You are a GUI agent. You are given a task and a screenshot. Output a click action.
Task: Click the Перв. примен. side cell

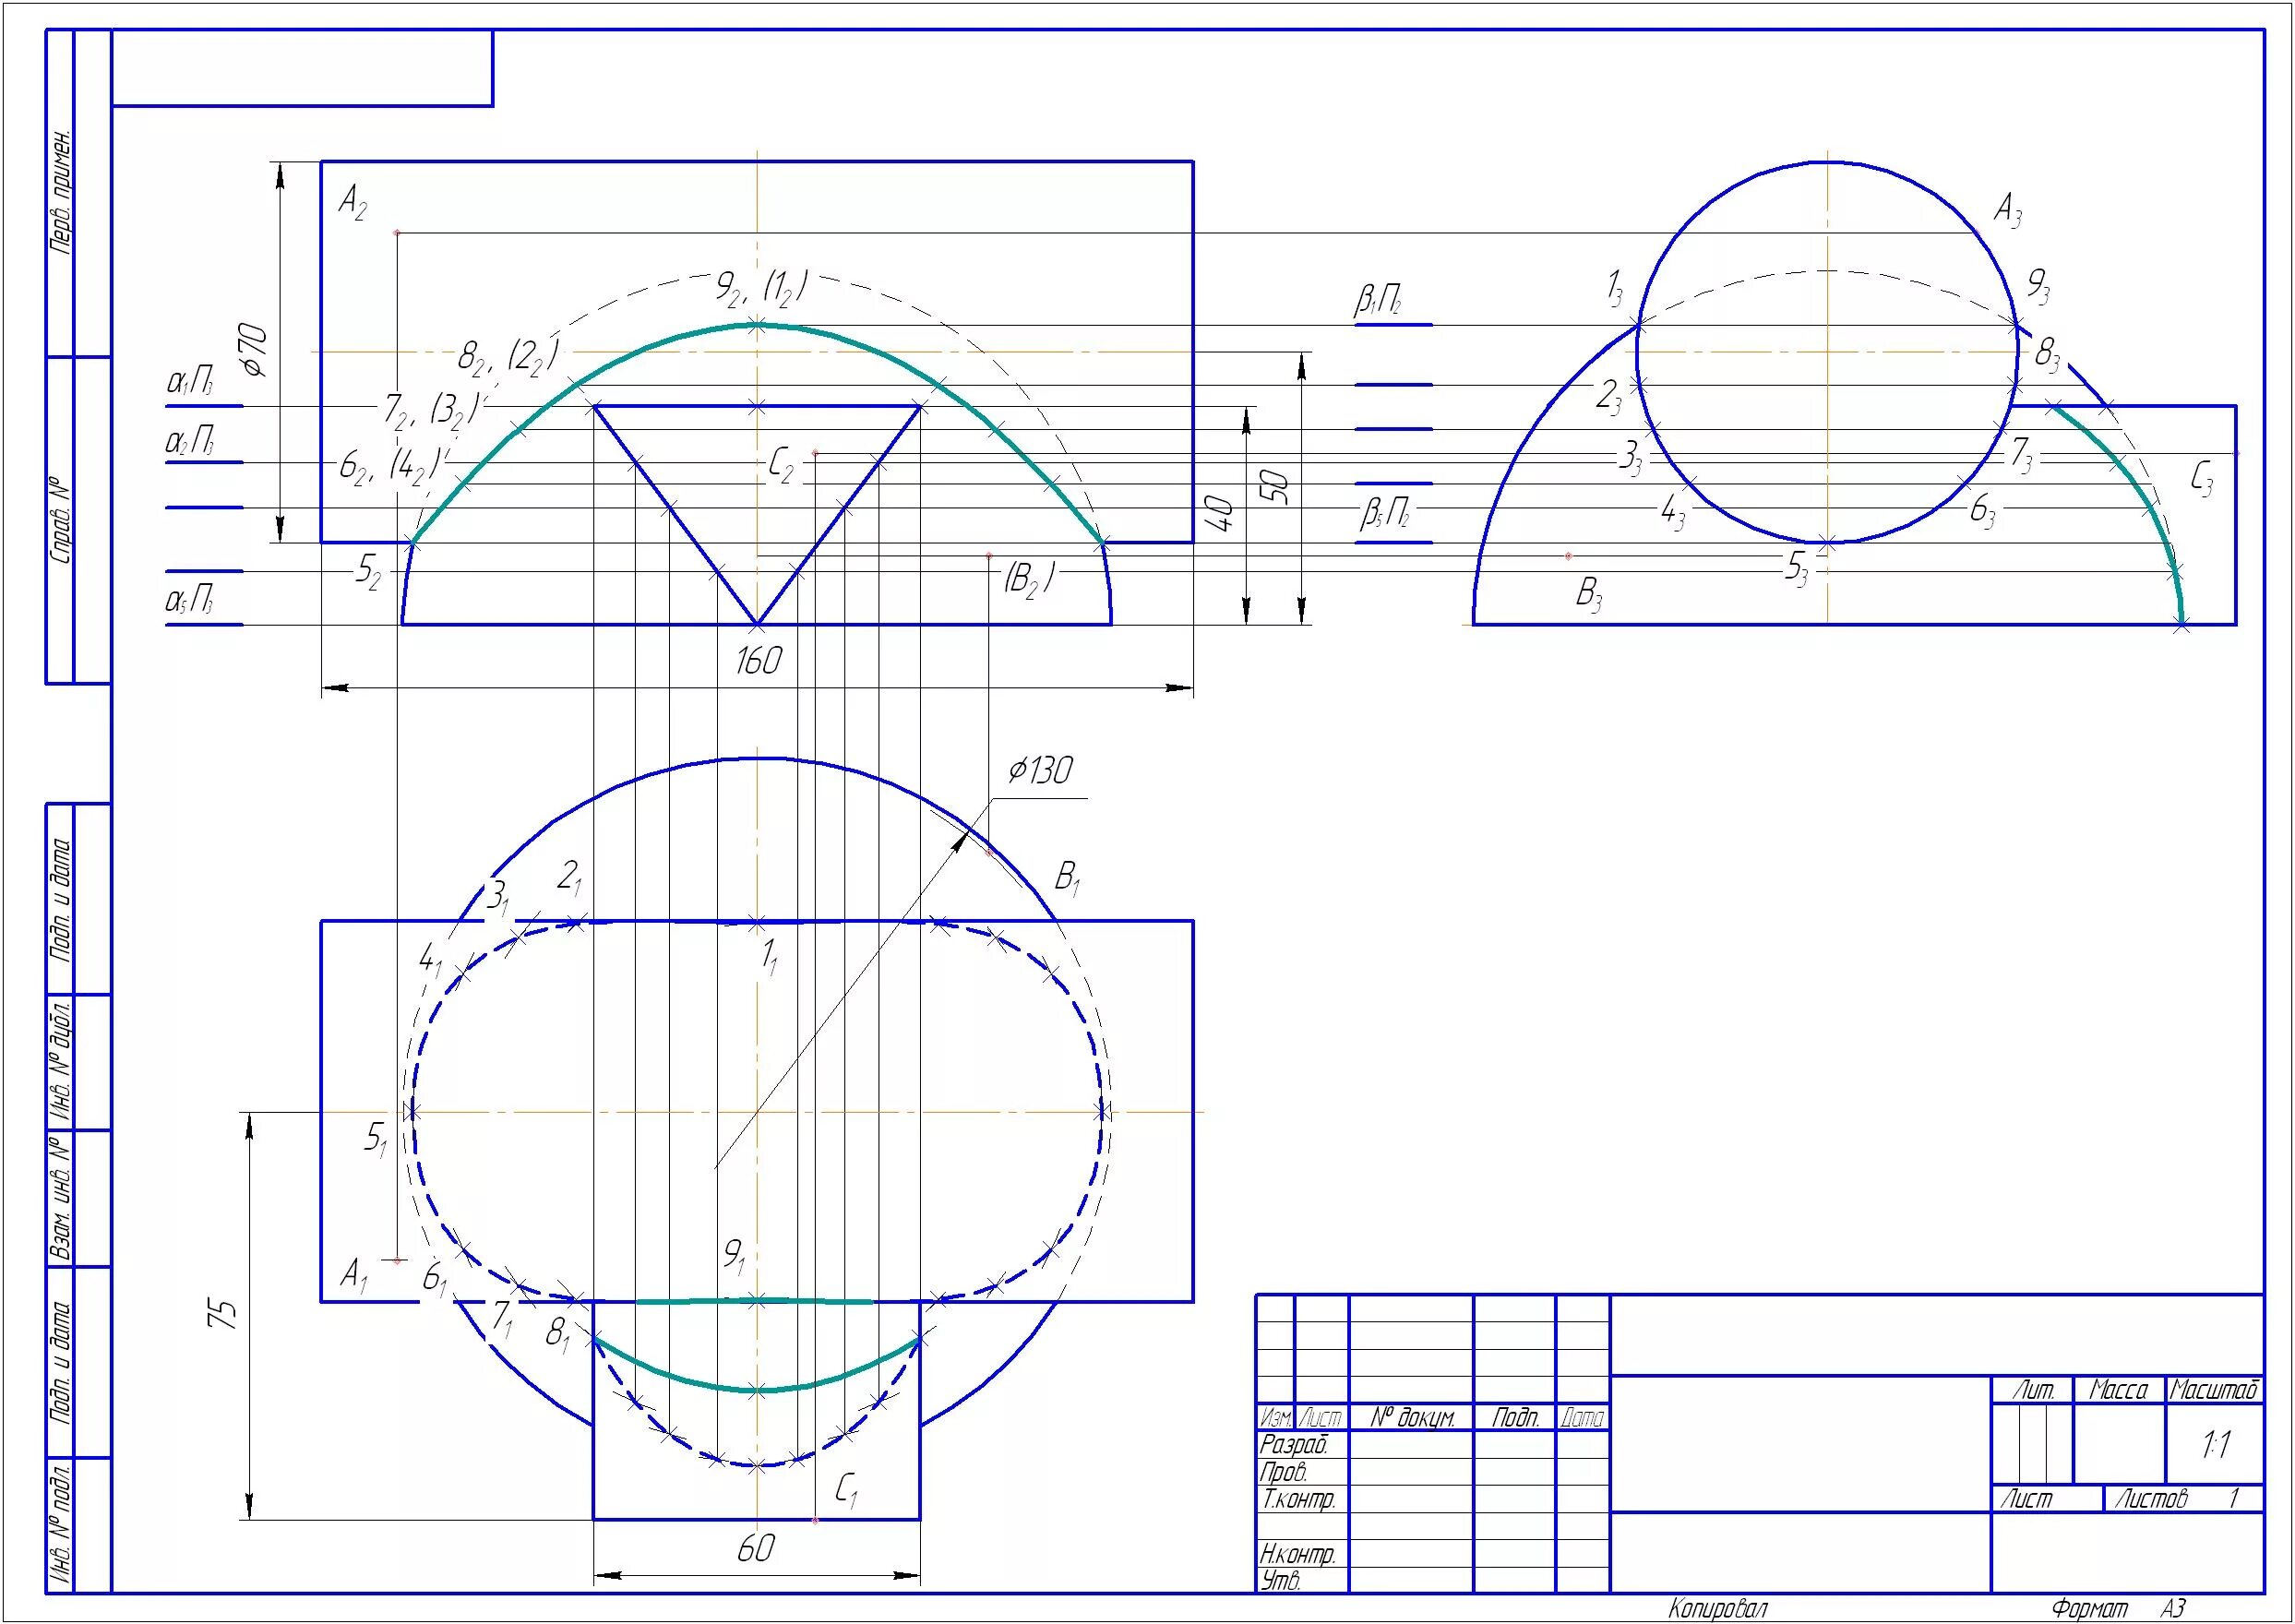pyautogui.click(x=61, y=192)
